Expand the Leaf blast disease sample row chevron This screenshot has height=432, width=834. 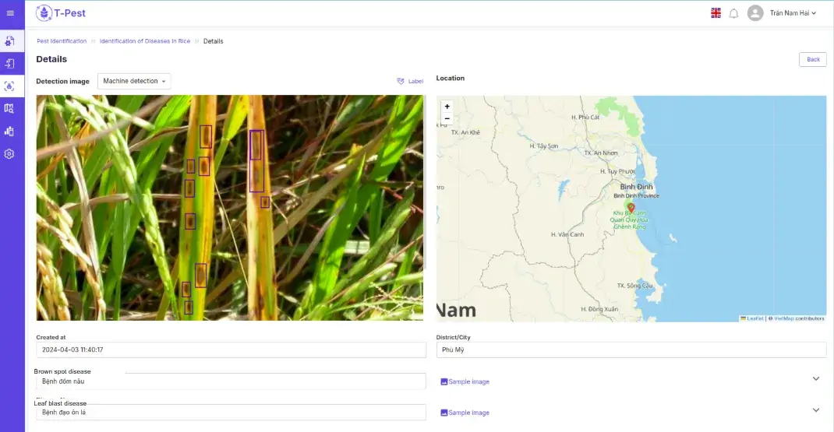tap(816, 409)
